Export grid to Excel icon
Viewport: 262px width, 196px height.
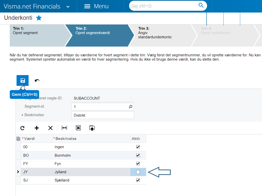(x=78, y=128)
